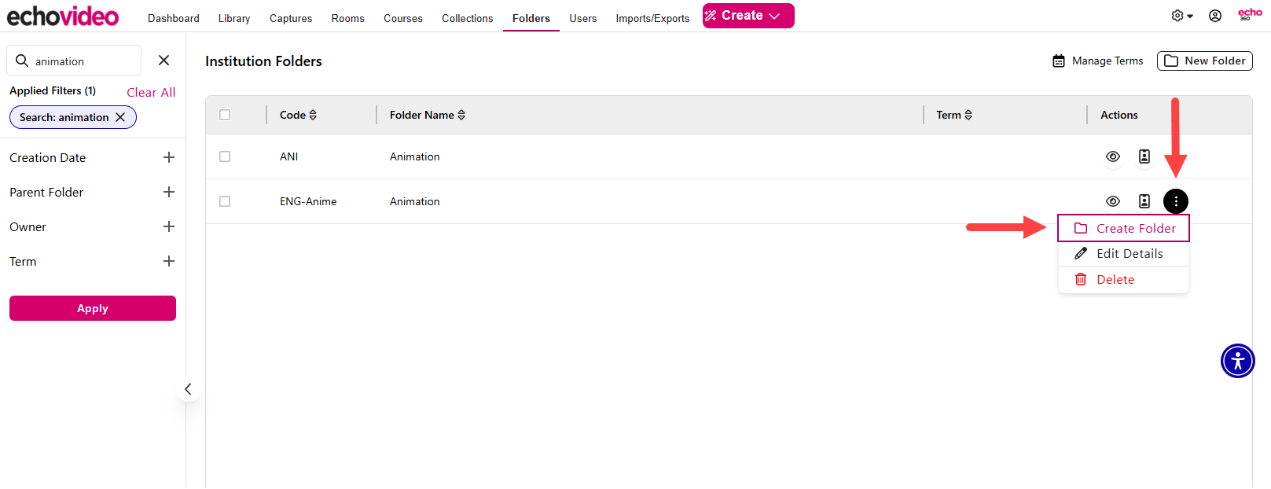Click the Animation name in ANI row
This screenshot has height=489, width=1271.
415,156
